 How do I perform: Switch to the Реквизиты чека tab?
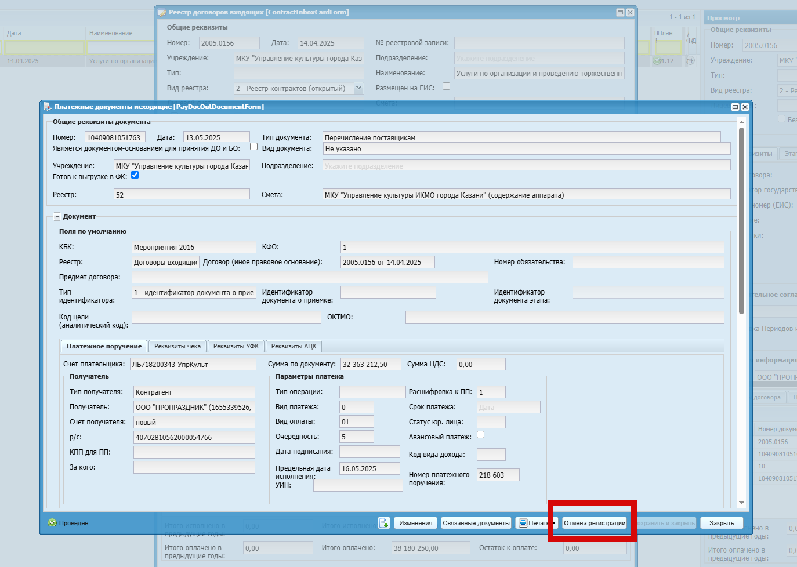177,346
